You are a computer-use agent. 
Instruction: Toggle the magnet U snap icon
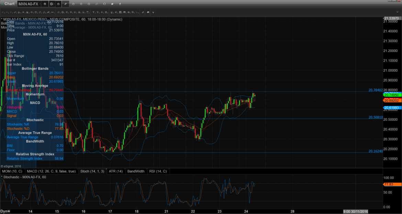(x=153, y=12)
